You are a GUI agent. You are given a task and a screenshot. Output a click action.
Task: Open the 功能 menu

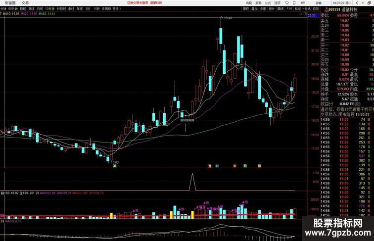point(249,3)
